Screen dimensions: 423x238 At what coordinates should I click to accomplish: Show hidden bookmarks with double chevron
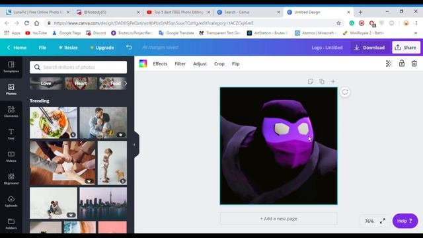[416, 33]
